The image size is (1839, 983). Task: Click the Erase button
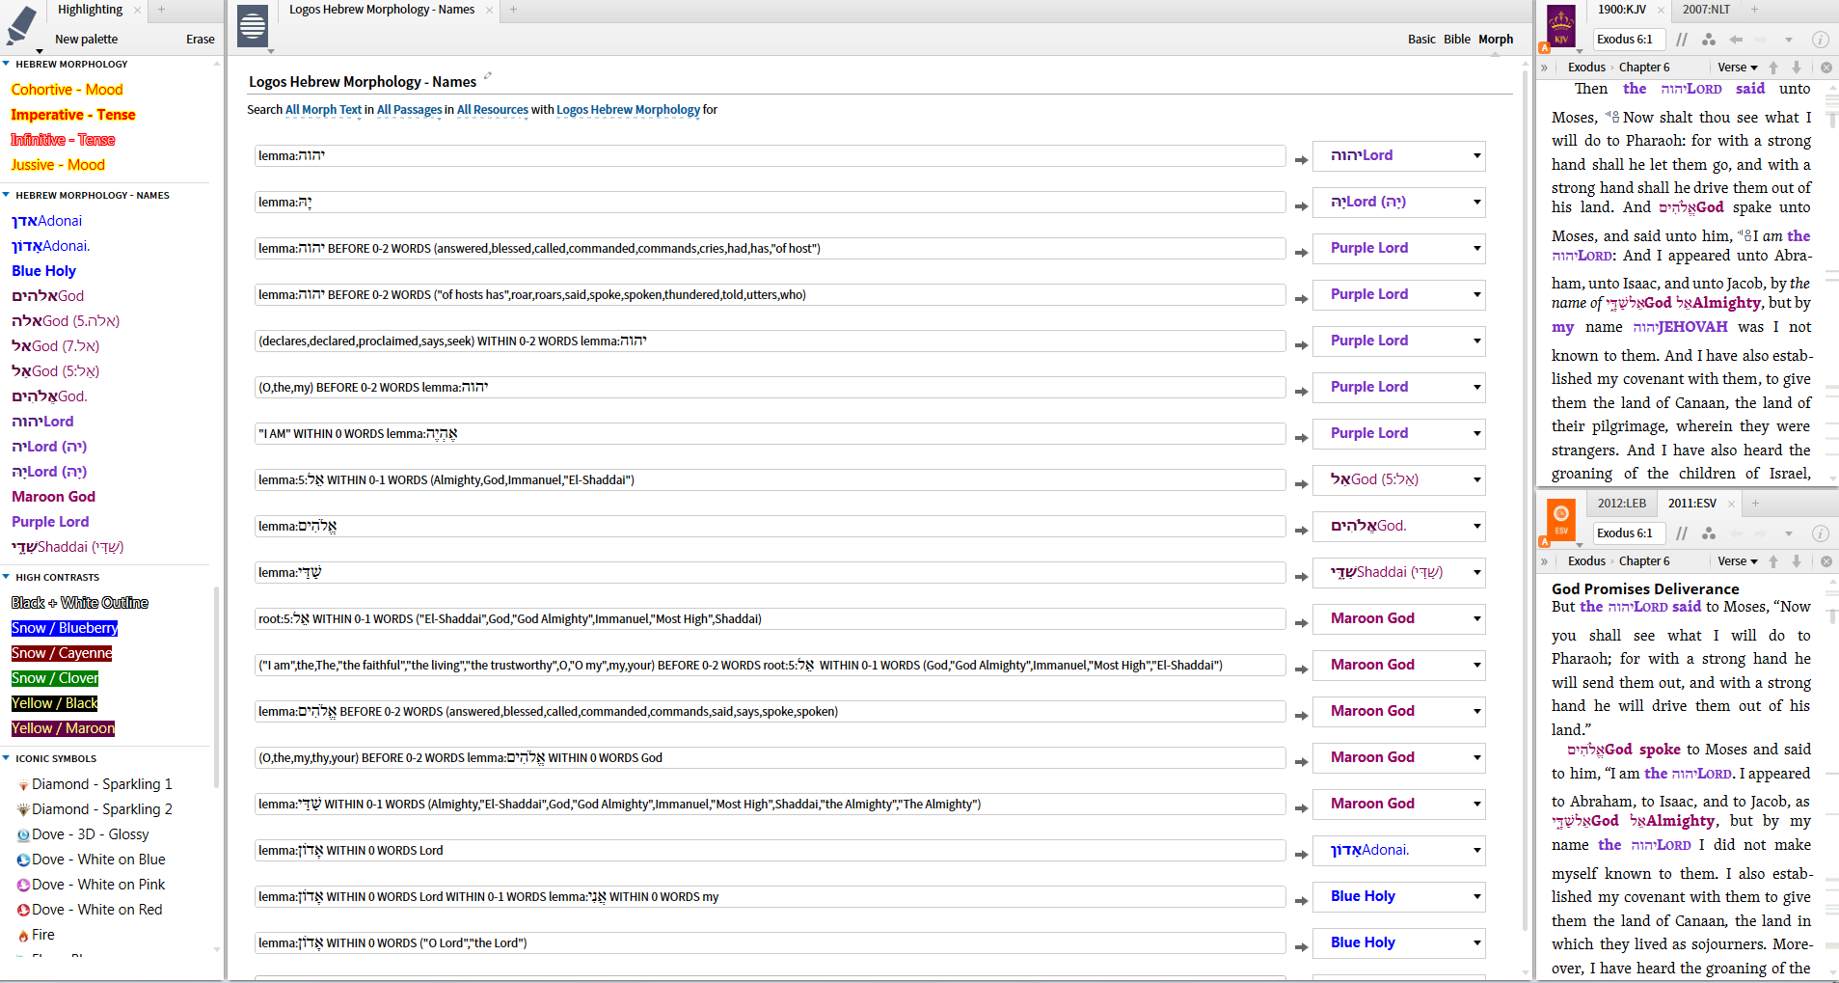tap(201, 40)
